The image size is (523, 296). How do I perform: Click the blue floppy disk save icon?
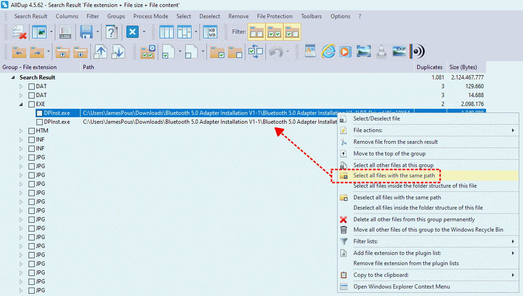(x=86, y=32)
